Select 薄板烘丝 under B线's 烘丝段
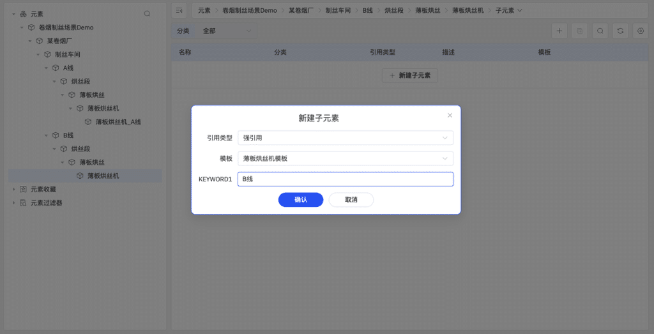This screenshot has width=654, height=334. point(92,162)
